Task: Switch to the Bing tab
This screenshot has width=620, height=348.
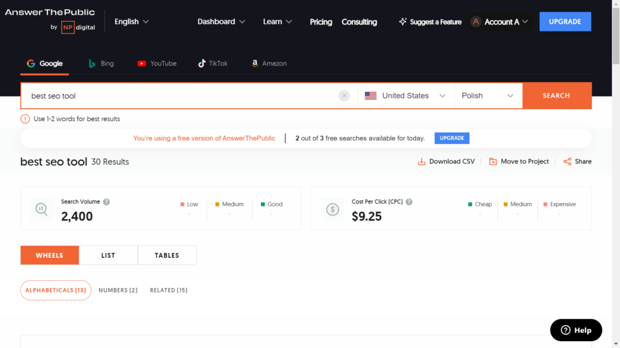Action: tap(101, 63)
